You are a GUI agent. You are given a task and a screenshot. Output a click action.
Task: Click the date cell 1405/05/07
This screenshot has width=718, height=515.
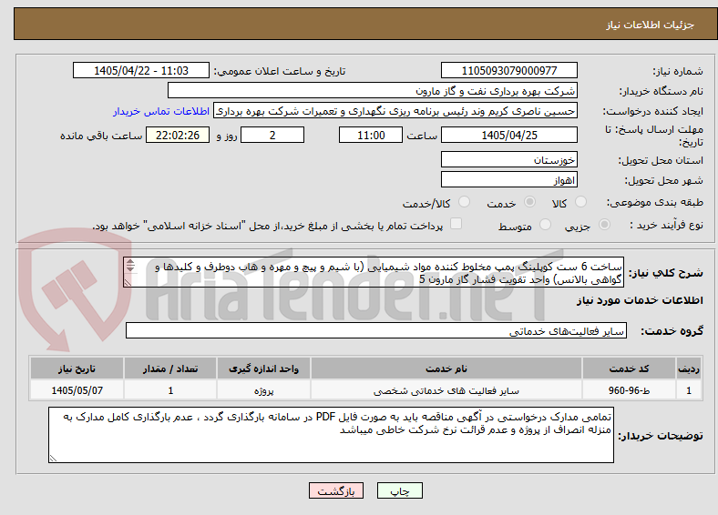pyautogui.click(x=77, y=390)
